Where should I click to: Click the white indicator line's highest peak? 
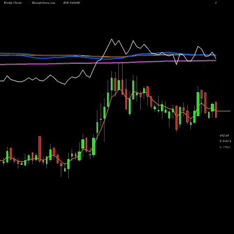pyautogui.click(x=112, y=39)
